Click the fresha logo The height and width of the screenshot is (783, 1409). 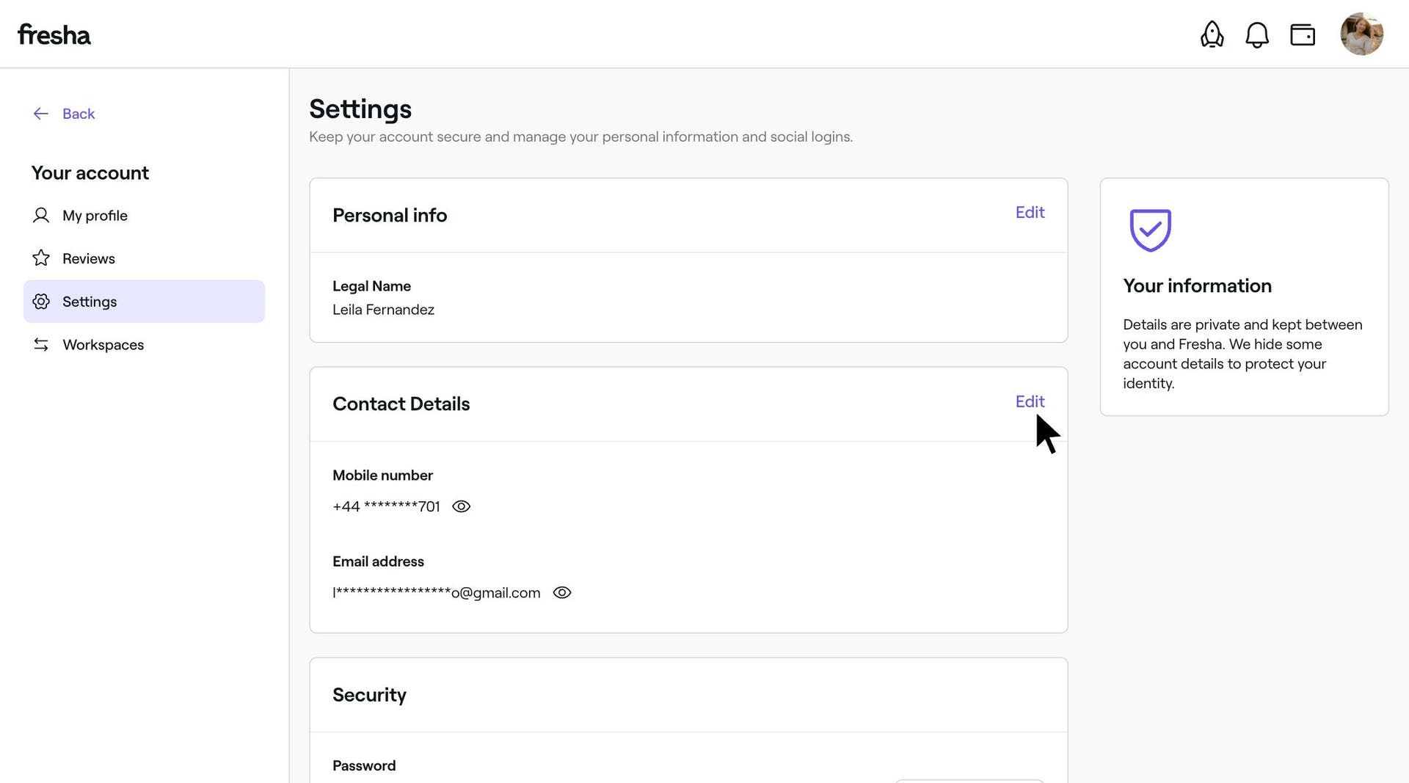click(x=54, y=34)
